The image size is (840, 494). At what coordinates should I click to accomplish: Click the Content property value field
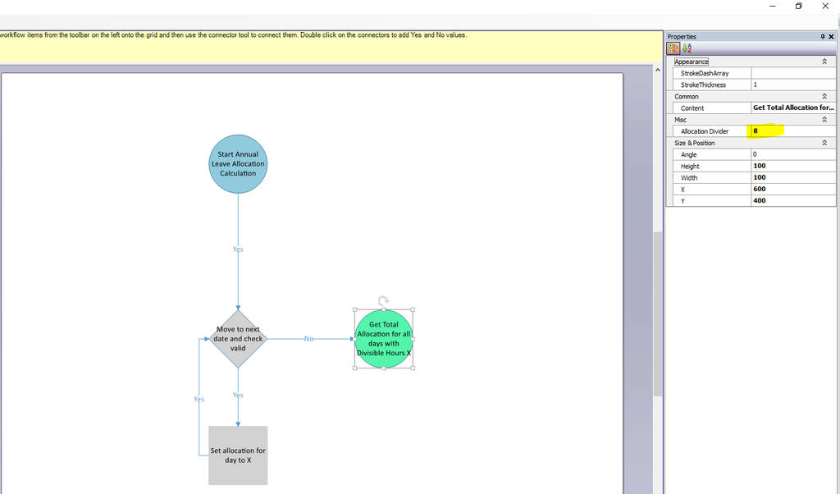pyautogui.click(x=792, y=107)
